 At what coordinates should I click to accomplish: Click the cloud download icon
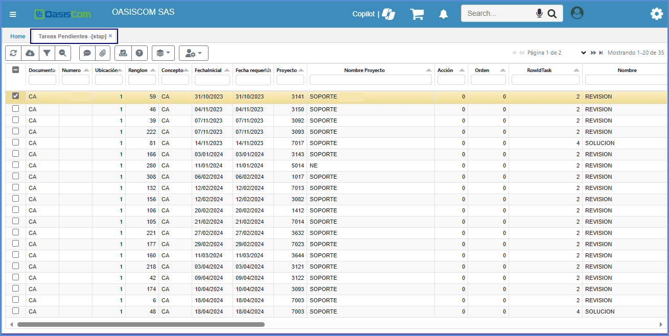[30, 53]
